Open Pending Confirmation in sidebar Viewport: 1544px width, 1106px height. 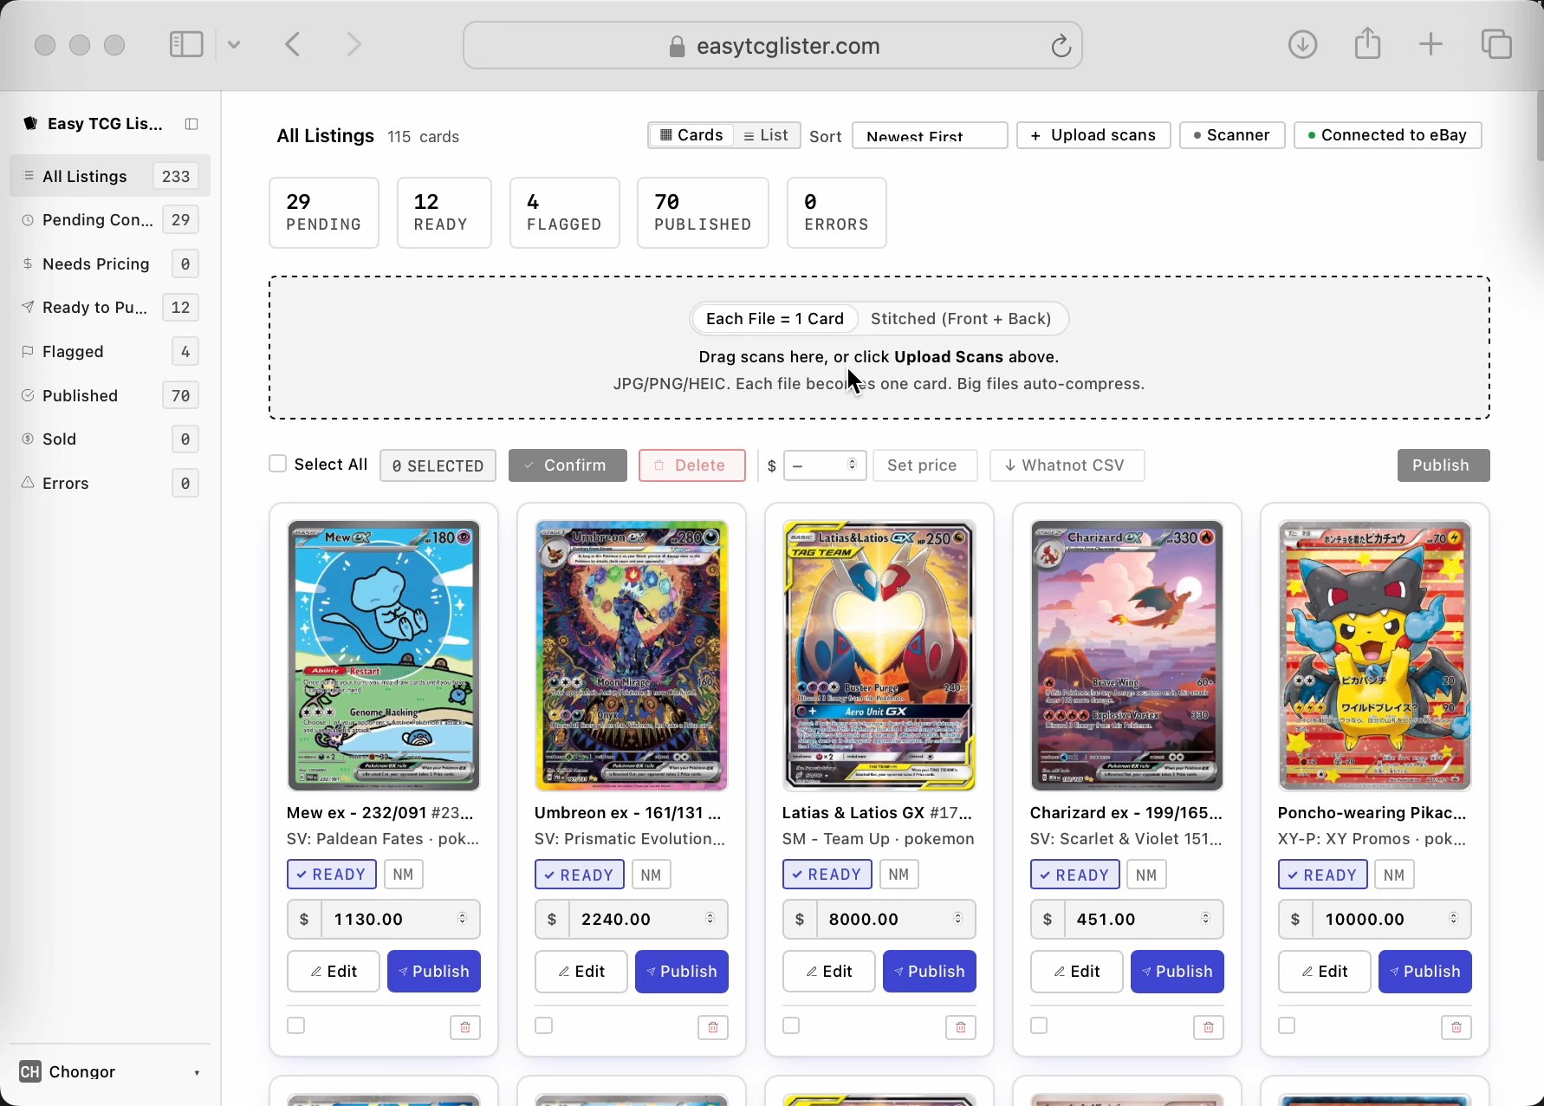pyautogui.click(x=110, y=220)
